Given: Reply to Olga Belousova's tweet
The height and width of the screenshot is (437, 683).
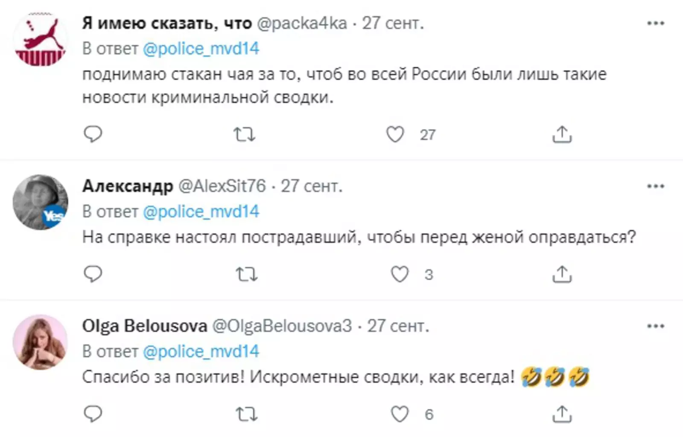Looking at the screenshot, I should point(93,414).
